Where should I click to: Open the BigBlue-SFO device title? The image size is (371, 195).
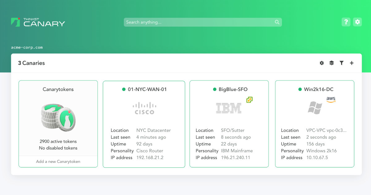tap(233, 89)
